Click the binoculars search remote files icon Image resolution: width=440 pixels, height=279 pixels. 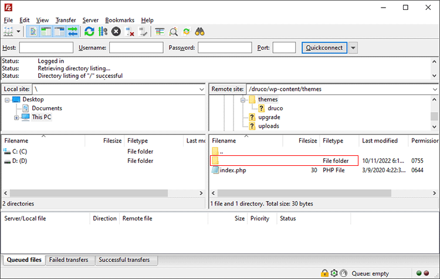click(x=201, y=32)
